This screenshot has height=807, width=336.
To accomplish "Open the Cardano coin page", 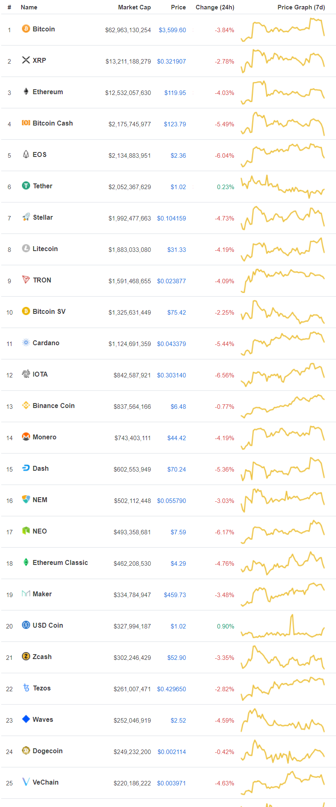I will [x=46, y=343].
